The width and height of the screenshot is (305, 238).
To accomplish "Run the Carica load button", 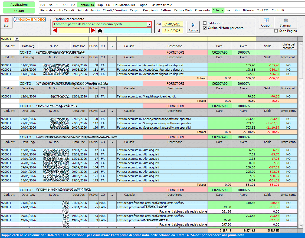I will tap(193, 27).
